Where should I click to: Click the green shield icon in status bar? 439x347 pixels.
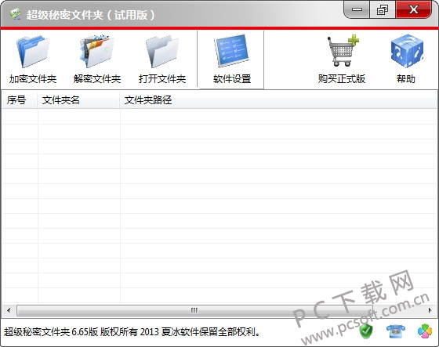pyautogui.click(x=366, y=331)
